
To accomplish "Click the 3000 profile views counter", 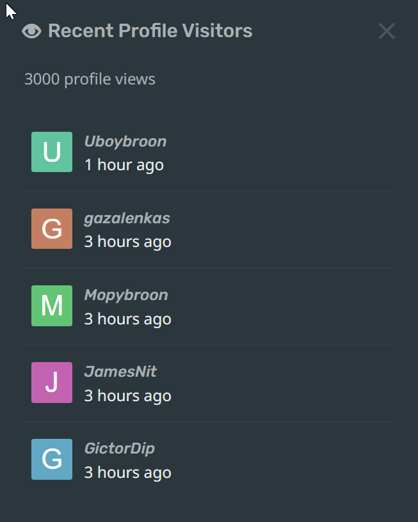I will (90, 79).
